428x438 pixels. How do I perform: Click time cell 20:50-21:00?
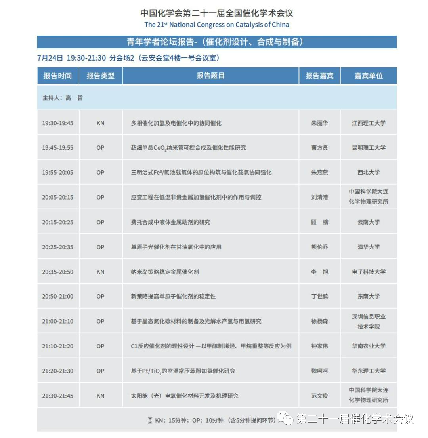(57, 297)
